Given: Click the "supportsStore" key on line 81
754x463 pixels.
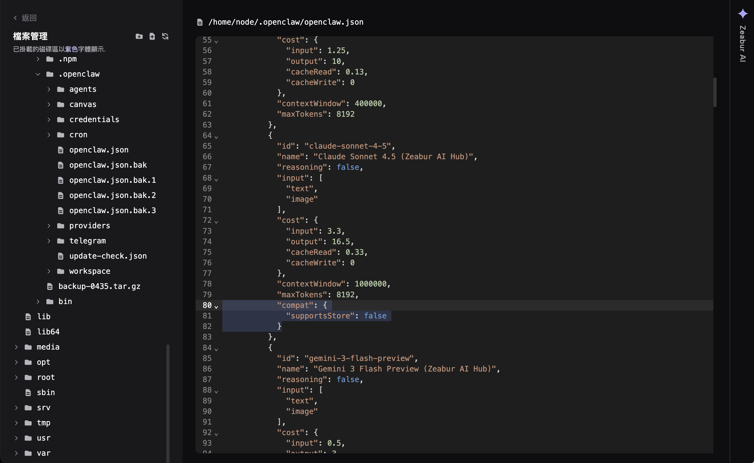Looking at the screenshot, I should 320,316.
